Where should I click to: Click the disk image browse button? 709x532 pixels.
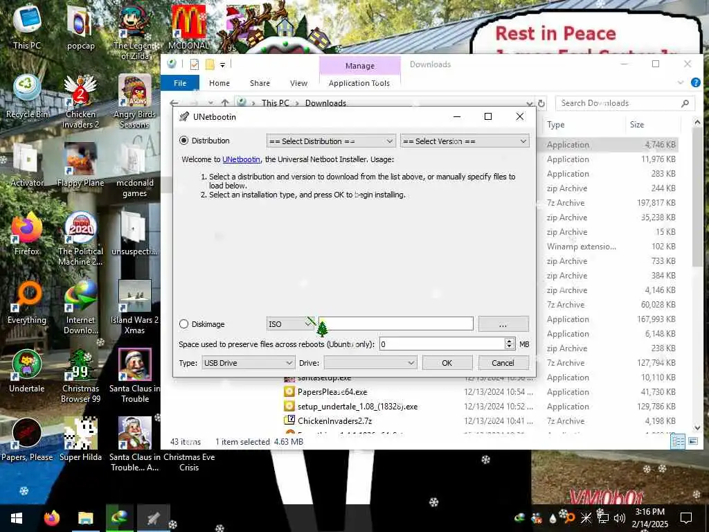[x=503, y=324]
